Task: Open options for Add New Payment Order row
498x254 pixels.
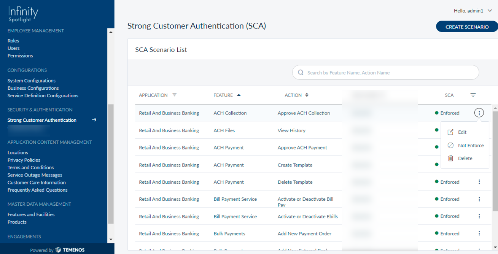Action: 479,233
